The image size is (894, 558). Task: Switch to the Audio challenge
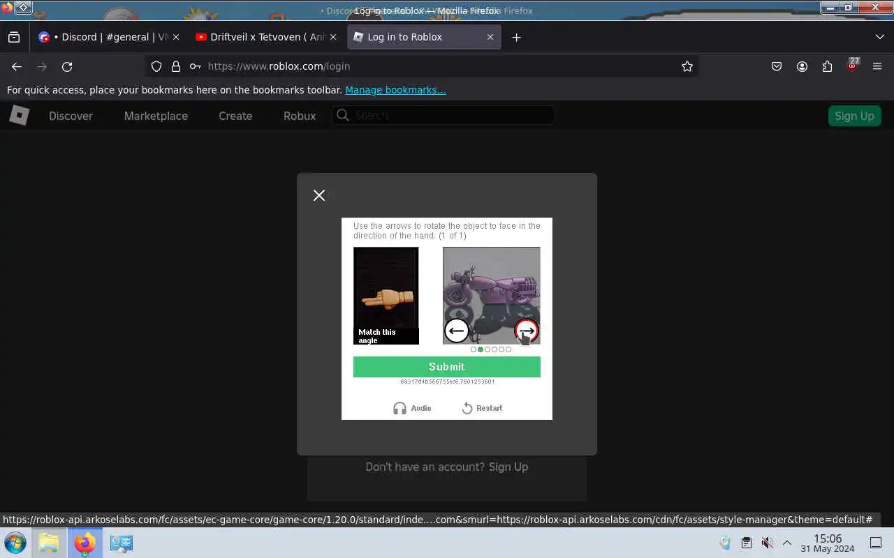tap(412, 408)
